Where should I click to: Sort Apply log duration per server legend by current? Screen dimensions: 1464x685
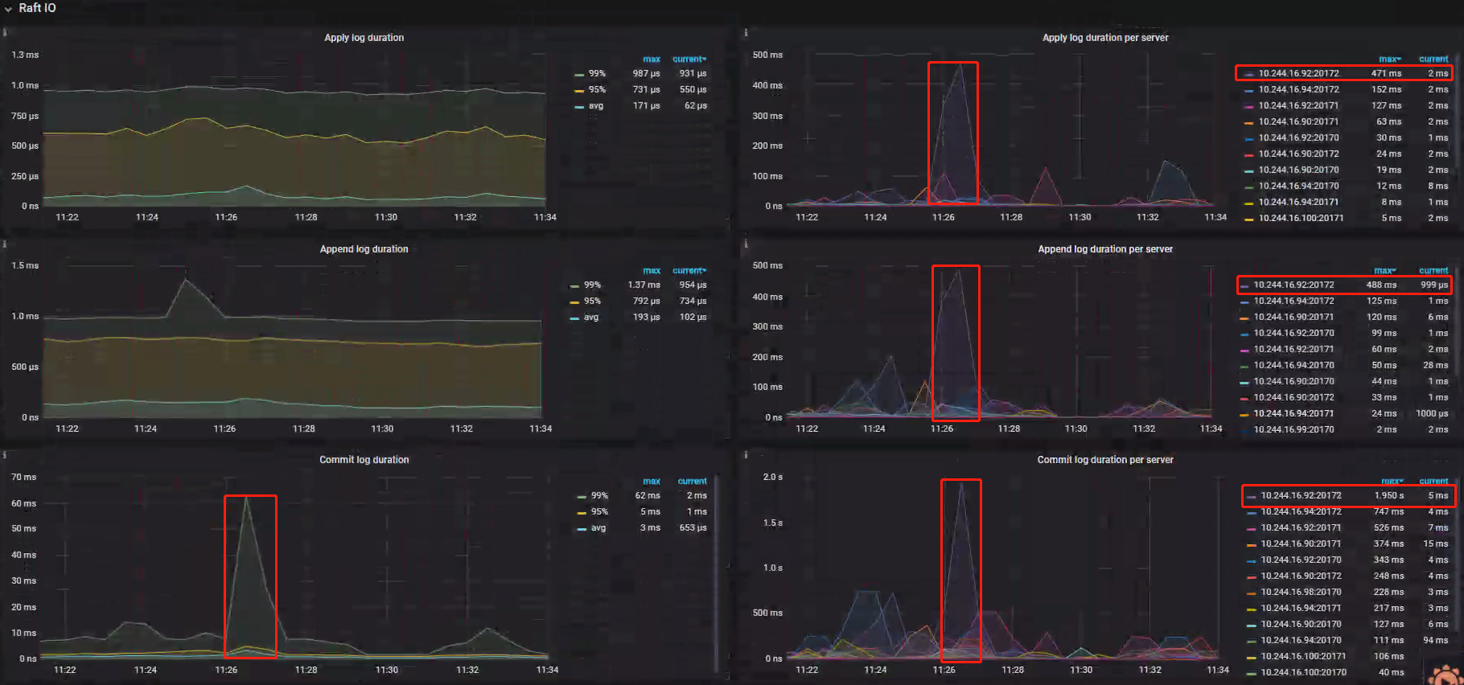[1433, 59]
